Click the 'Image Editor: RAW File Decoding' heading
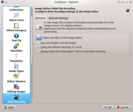 pos(55,8)
